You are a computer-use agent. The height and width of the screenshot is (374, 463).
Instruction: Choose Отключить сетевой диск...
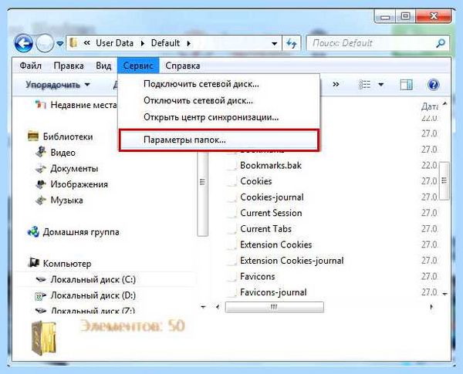pos(219,101)
